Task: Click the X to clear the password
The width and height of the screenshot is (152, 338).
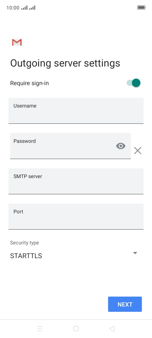Action: tap(138, 150)
